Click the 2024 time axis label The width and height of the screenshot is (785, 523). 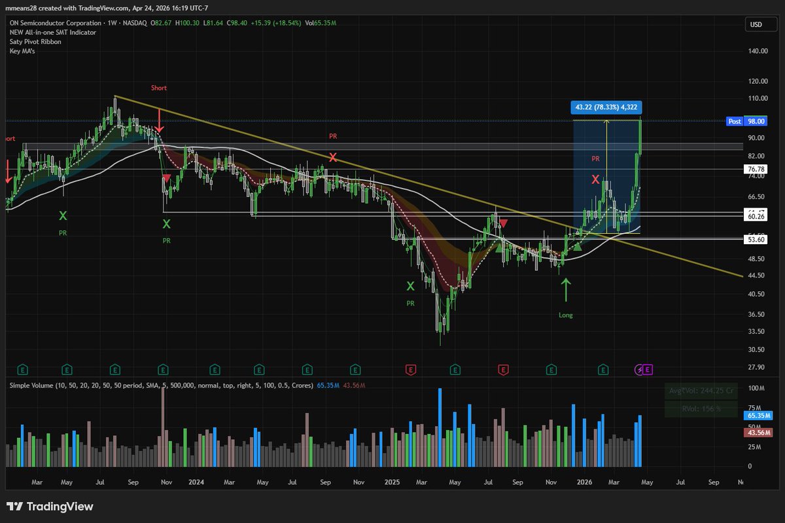196,482
